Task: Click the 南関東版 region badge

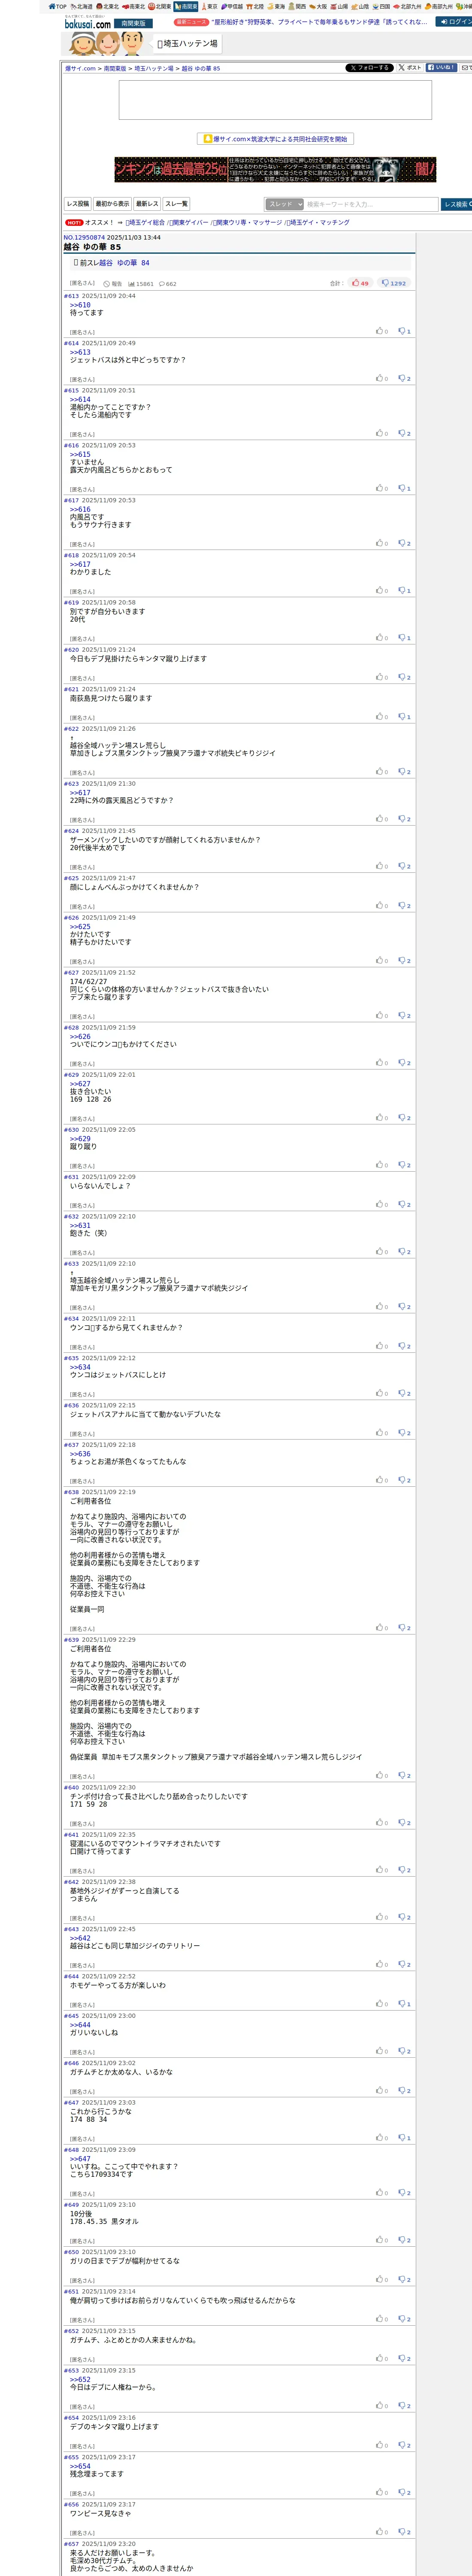Action: coord(132,23)
